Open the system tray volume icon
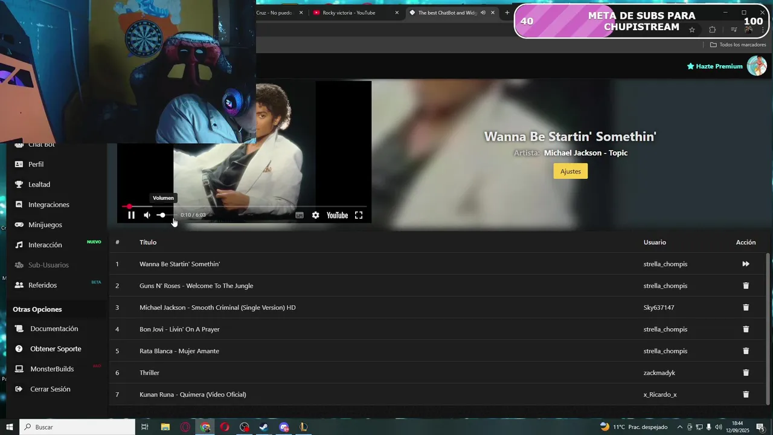The height and width of the screenshot is (435, 773). 718,427
